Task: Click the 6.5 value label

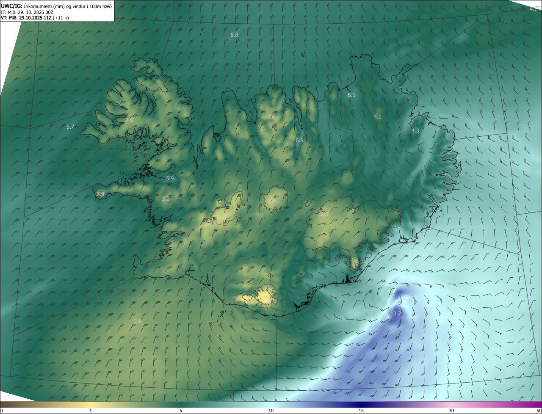Action: tap(299, 140)
